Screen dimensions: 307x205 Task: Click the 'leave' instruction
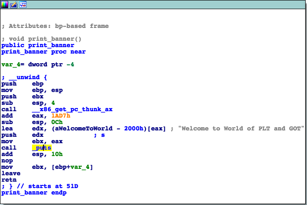11,173
